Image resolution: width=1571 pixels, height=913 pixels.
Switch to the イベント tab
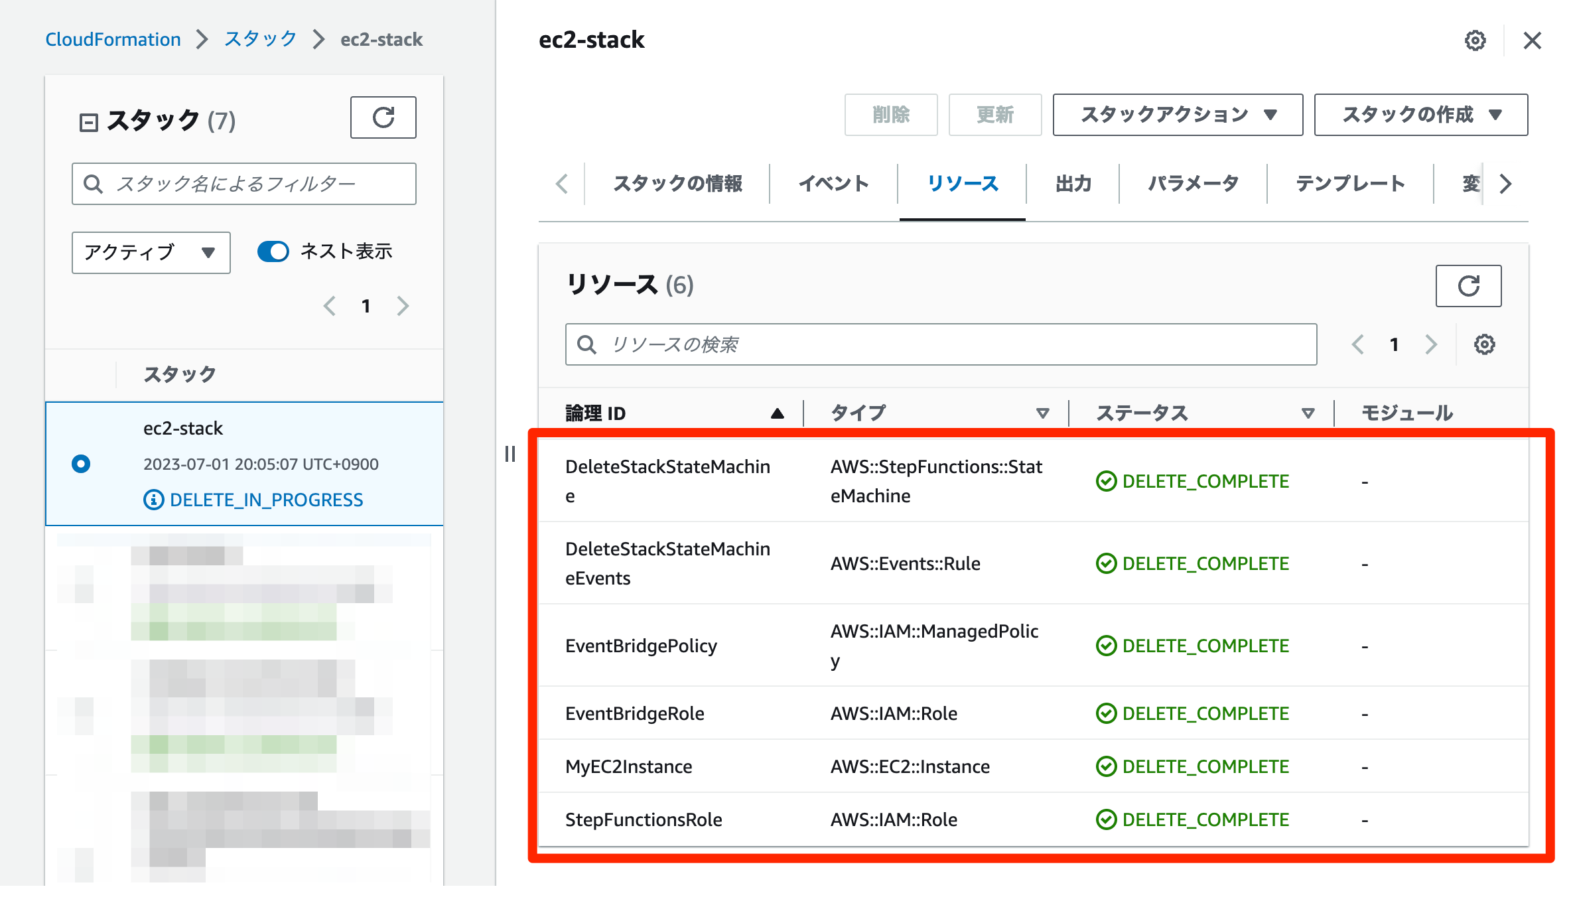pyautogui.click(x=835, y=184)
